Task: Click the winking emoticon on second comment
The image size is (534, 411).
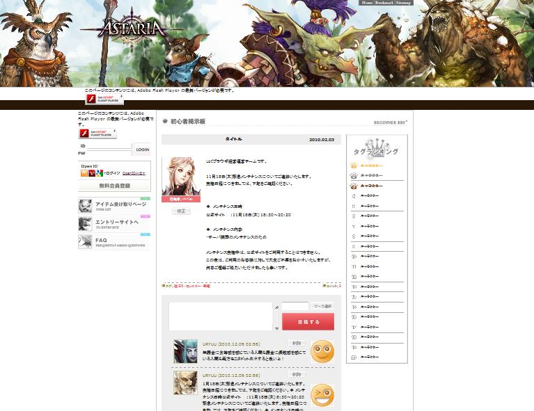Action: click(322, 395)
